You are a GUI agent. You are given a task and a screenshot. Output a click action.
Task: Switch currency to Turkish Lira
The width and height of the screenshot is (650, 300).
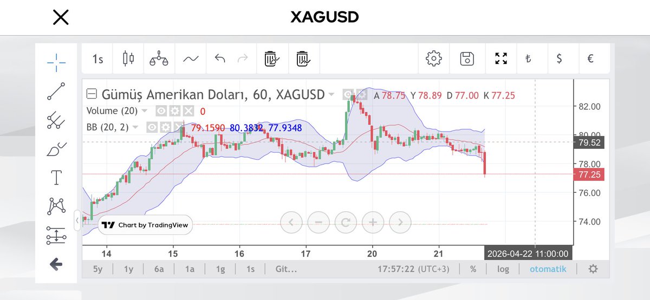click(x=527, y=58)
